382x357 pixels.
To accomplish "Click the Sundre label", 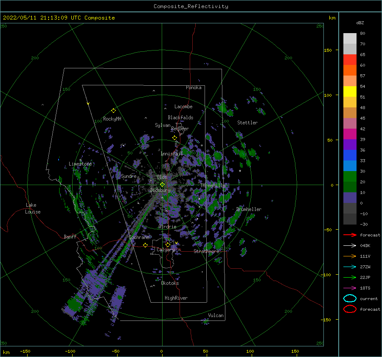I will pyautogui.click(x=129, y=176).
